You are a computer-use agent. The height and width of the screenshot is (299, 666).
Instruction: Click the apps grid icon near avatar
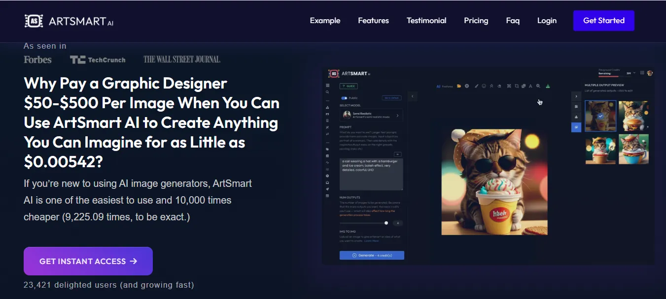tap(642, 73)
